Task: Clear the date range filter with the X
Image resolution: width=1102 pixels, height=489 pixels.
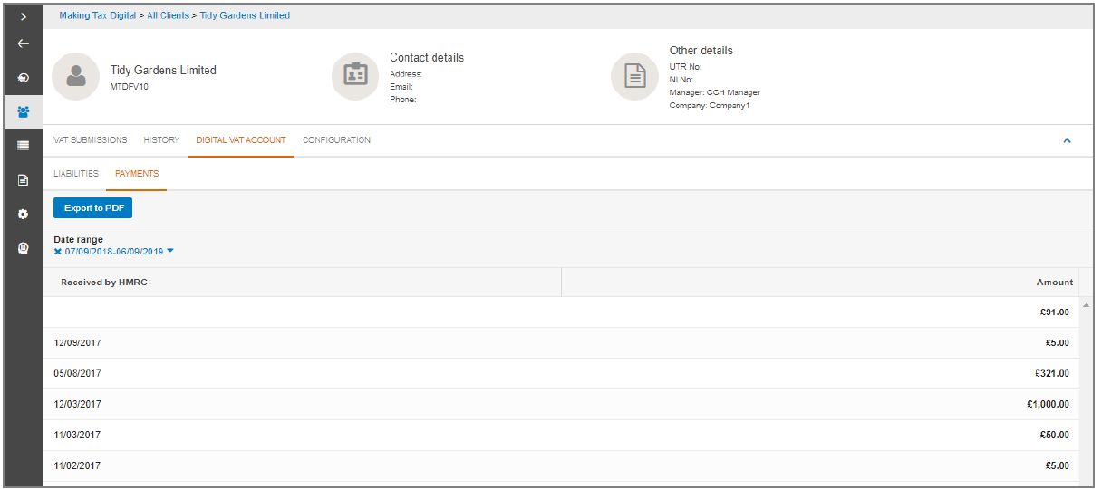Action: (x=58, y=252)
